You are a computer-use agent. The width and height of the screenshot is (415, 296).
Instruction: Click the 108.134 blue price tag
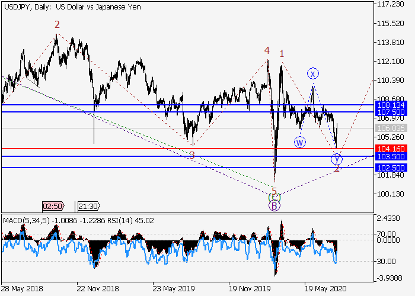click(x=390, y=105)
